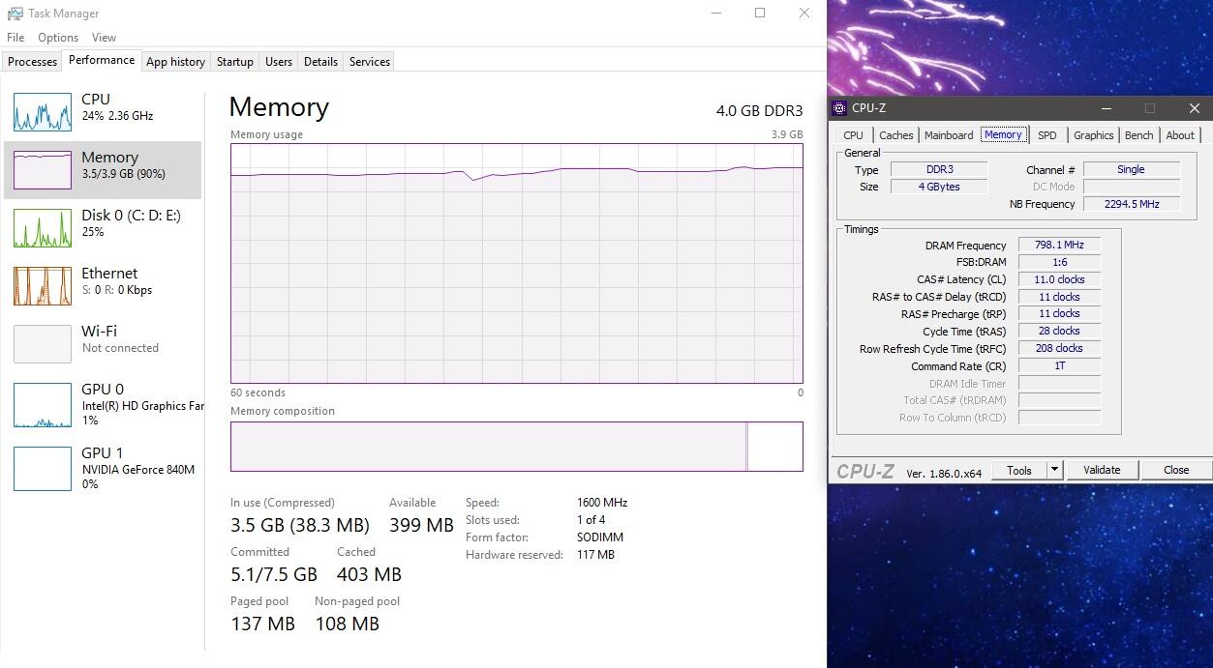
Task: Open GPU 0 Intel HD Graphics thumbnail
Action: point(43,405)
